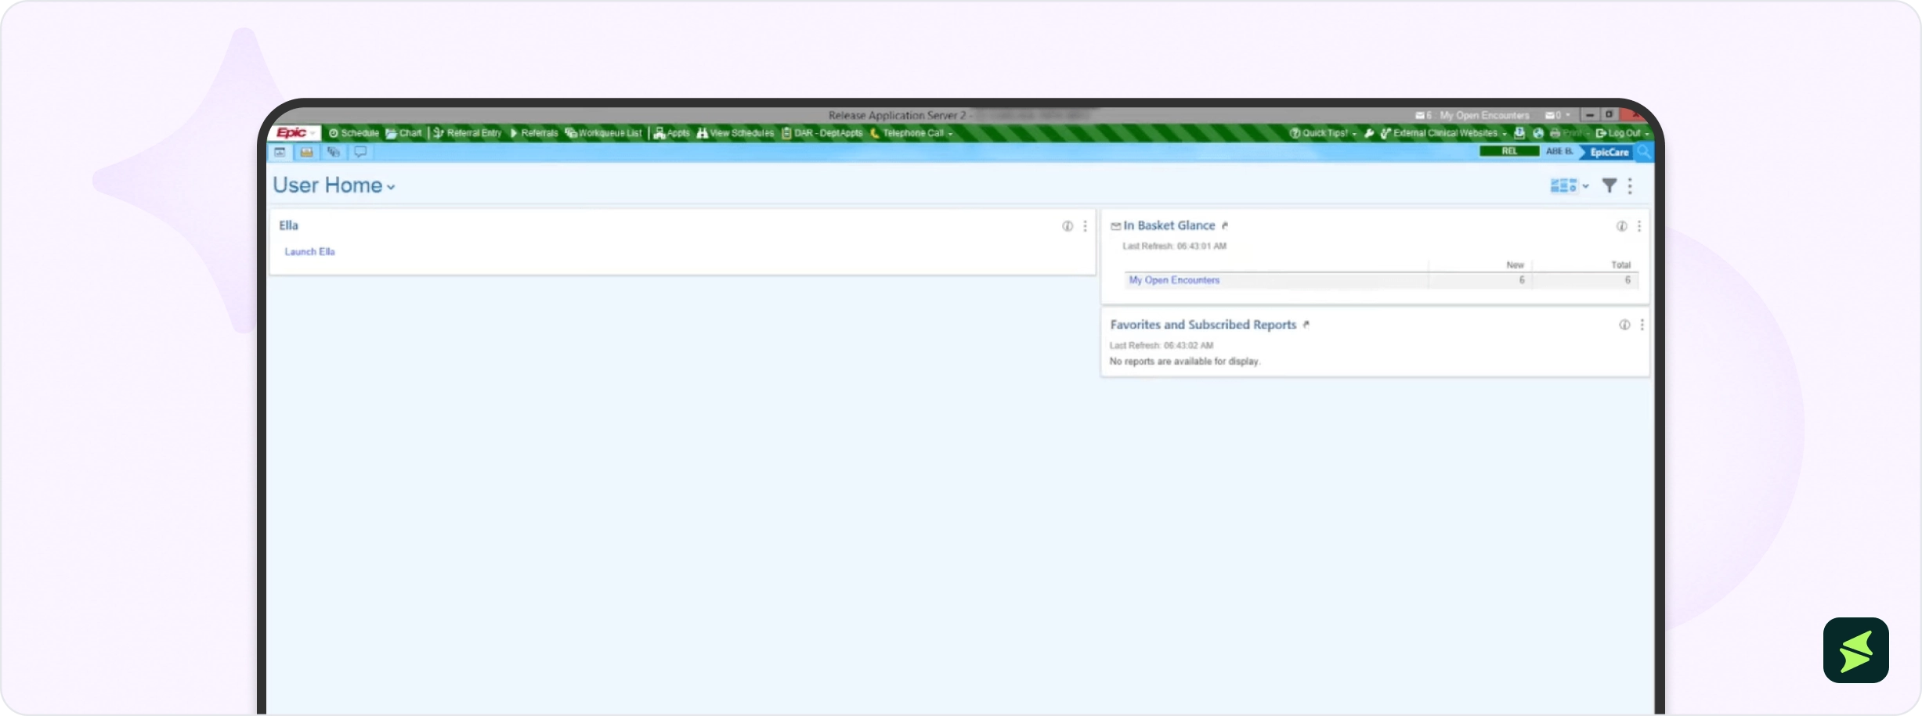Open View Schedules

pos(735,133)
